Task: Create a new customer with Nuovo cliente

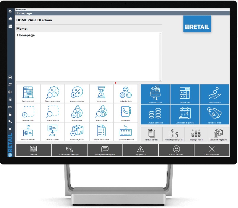Action: tap(77, 113)
